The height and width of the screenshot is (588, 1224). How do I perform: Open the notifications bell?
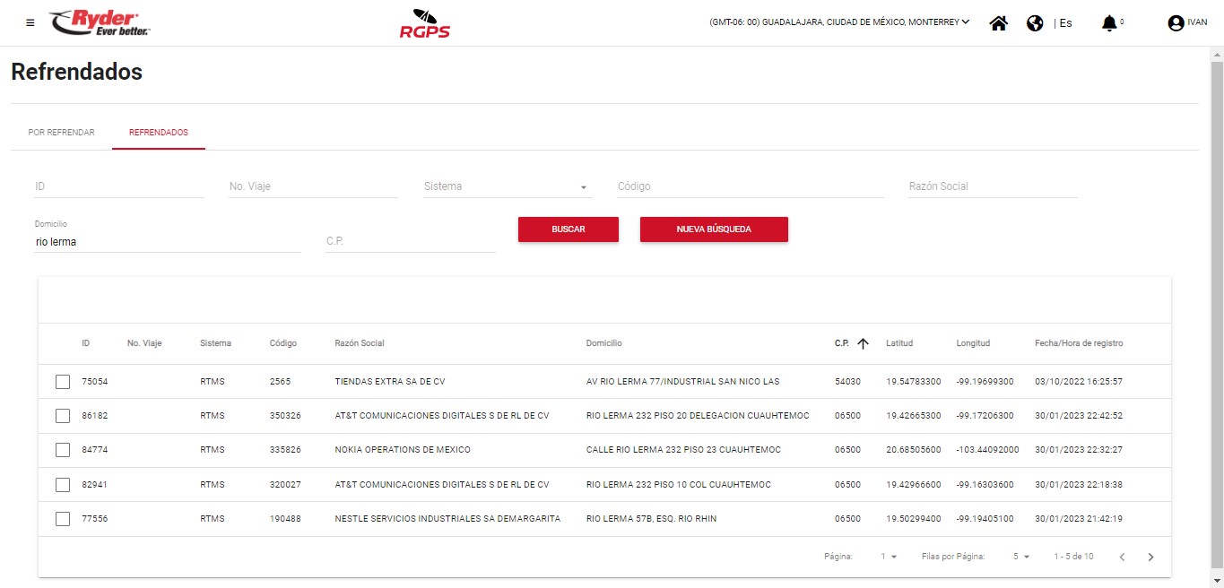point(1109,23)
